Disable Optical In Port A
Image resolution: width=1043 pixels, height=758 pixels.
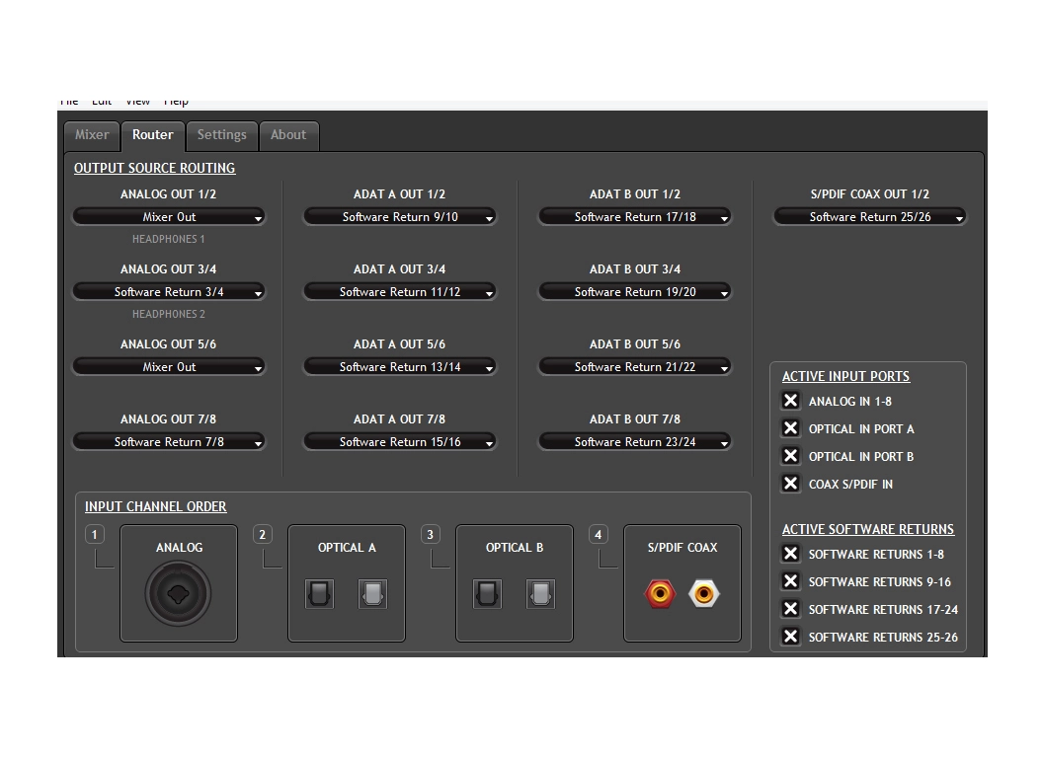pos(790,429)
